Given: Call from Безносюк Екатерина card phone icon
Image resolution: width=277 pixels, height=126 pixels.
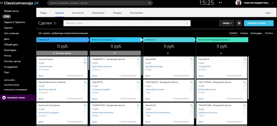Looking at the screenshot, I should [x=85, y=105].
